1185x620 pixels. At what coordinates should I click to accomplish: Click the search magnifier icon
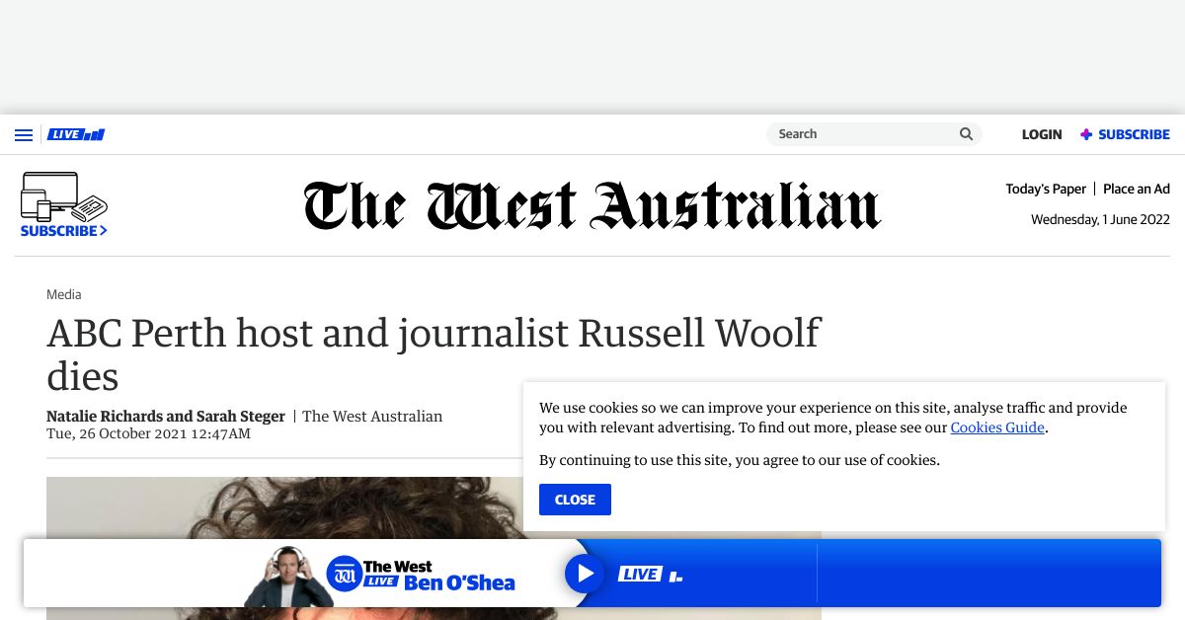tap(965, 133)
